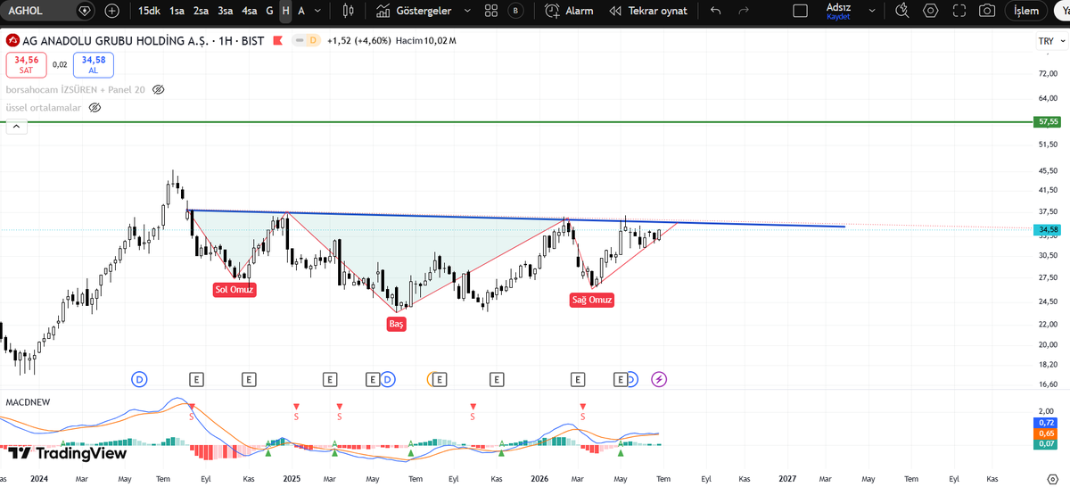The width and height of the screenshot is (1070, 487).
Task: Switch to the A monthly timeframe
Action: point(301,11)
